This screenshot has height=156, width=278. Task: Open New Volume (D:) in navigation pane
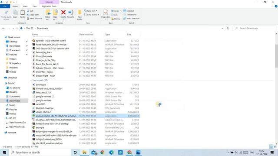click(17, 122)
